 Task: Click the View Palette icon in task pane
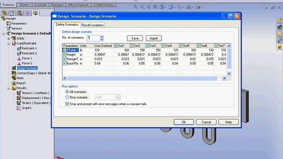279,40
